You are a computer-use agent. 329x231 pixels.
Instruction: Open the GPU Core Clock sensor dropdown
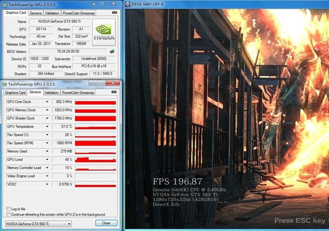(47, 102)
